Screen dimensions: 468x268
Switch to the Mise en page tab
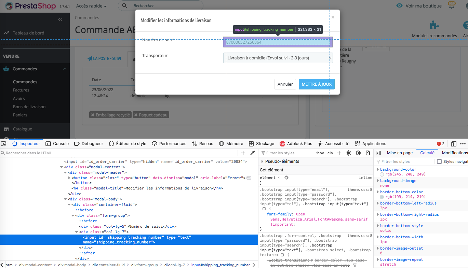pyautogui.click(x=400, y=153)
